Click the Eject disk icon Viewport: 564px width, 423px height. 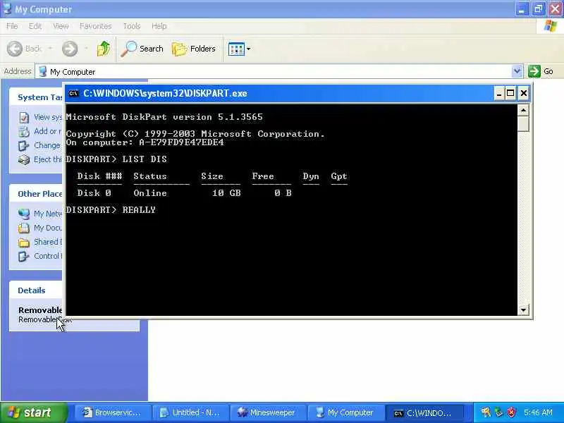[24, 160]
